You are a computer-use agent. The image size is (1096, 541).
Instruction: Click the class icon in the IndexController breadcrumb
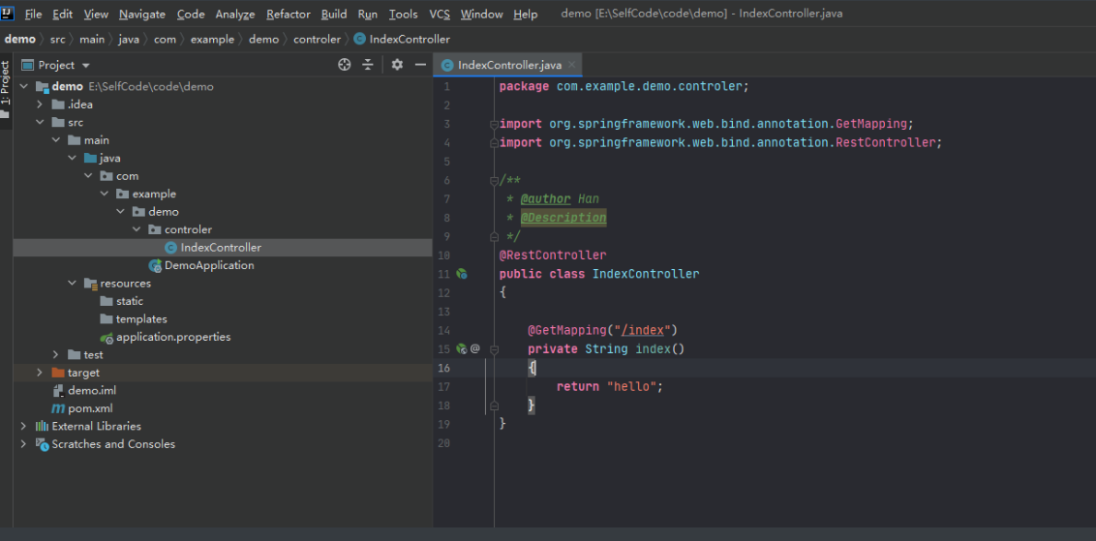[359, 39]
